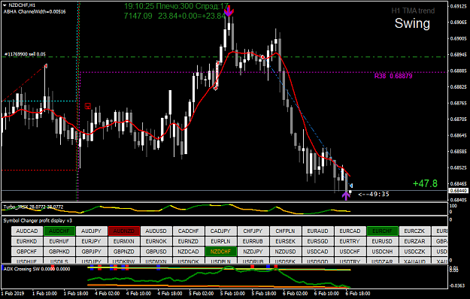Open the green EURCHF button
Viewport: 470px width, 299px height.
(382, 231)
